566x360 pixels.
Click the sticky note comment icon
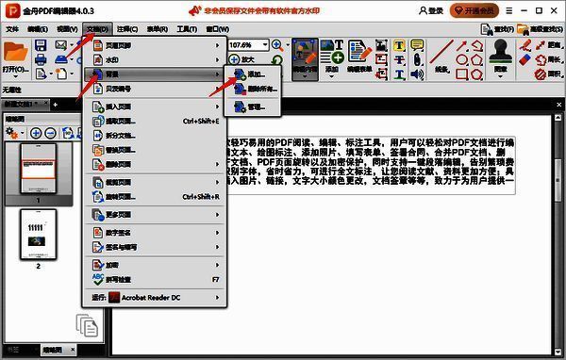click(x=417, y=44)
